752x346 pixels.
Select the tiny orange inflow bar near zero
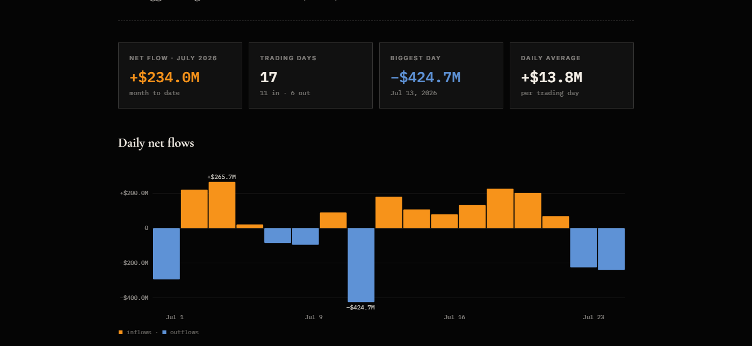[x=250, y=226]
